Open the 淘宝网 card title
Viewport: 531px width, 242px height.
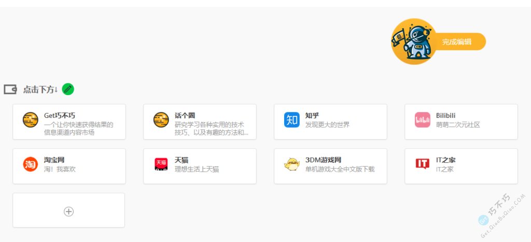click(x=54, y=160)
